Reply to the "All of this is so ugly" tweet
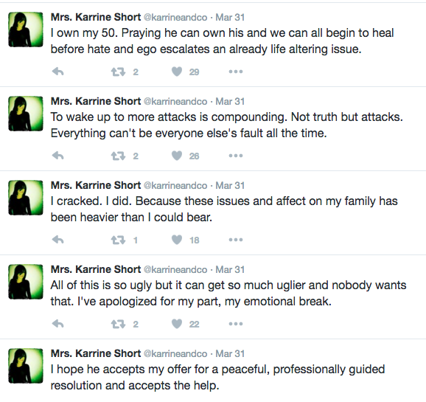This screenshot has height=402, width=426. (58, 324)
